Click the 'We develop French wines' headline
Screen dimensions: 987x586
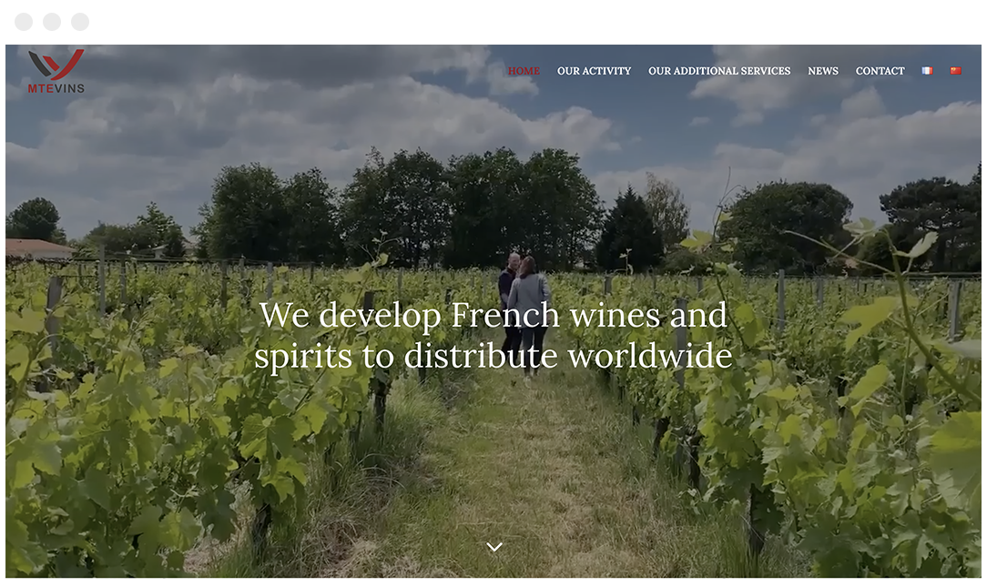[x=493, y=335]
